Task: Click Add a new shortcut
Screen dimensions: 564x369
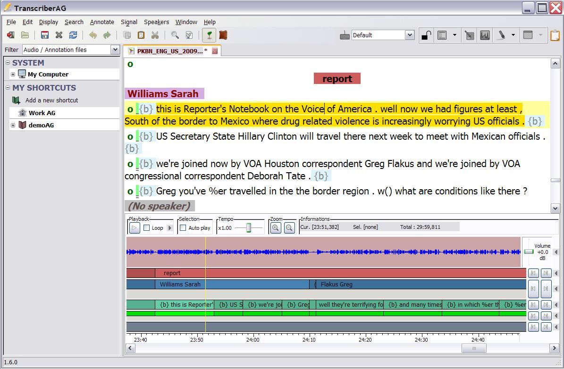Action: [x=51, y=100]
